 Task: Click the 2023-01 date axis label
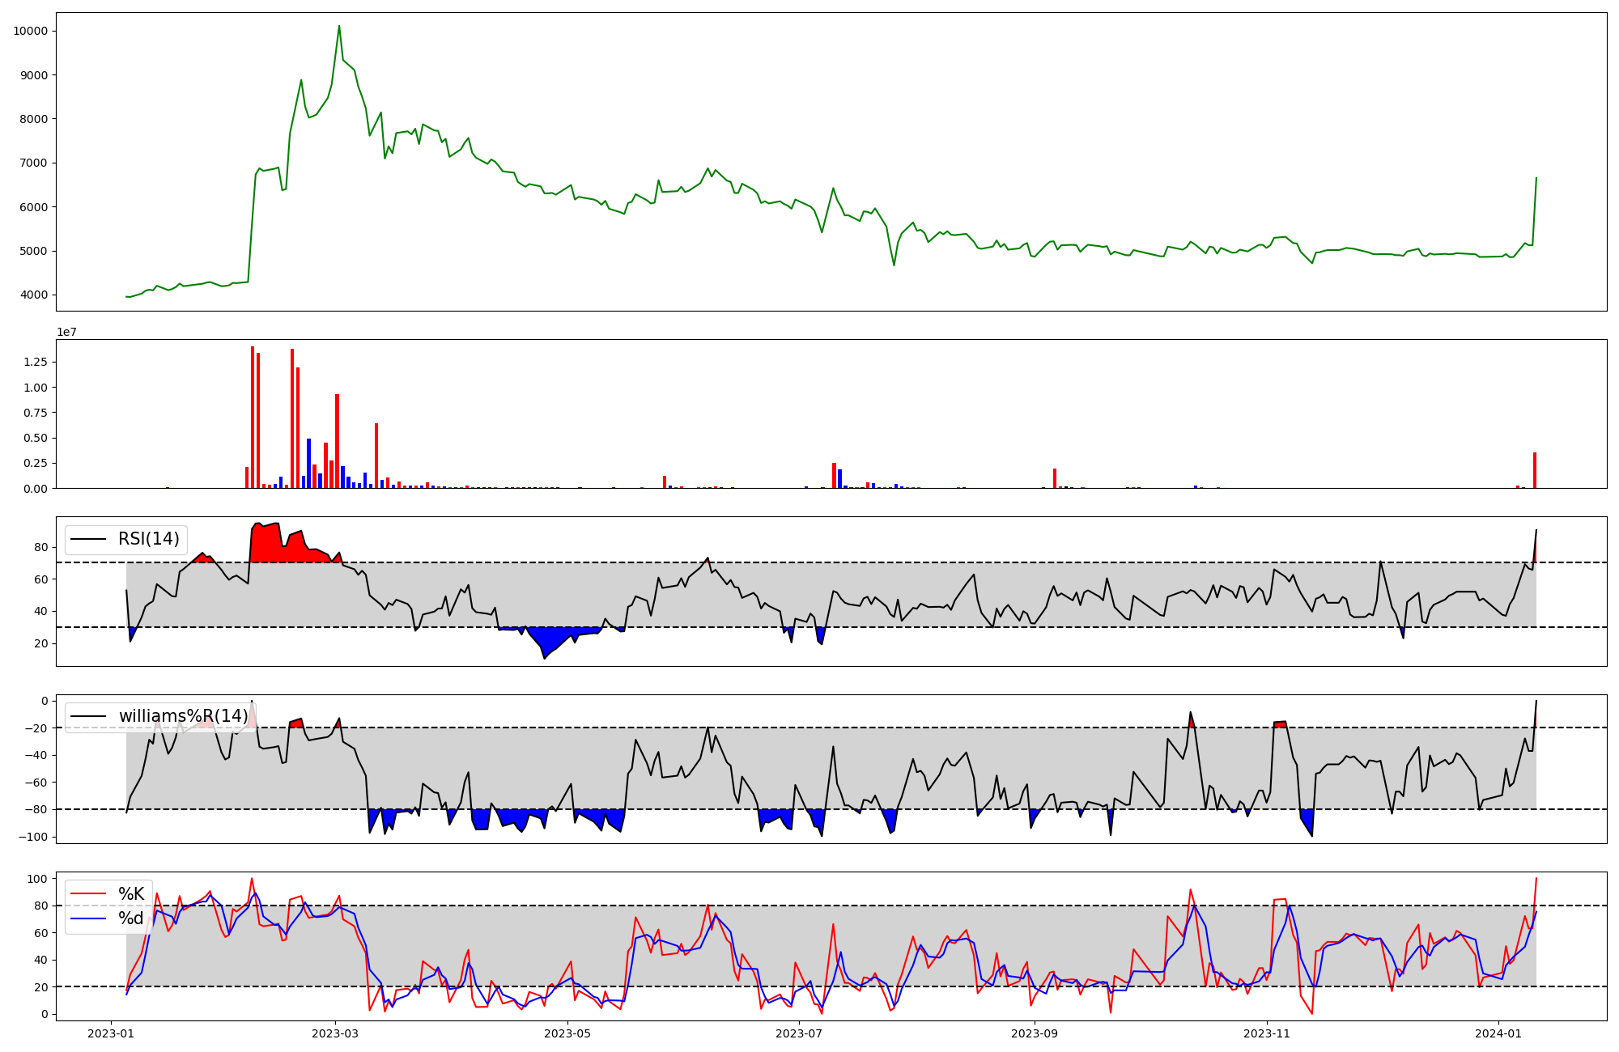coord(110,1033)
